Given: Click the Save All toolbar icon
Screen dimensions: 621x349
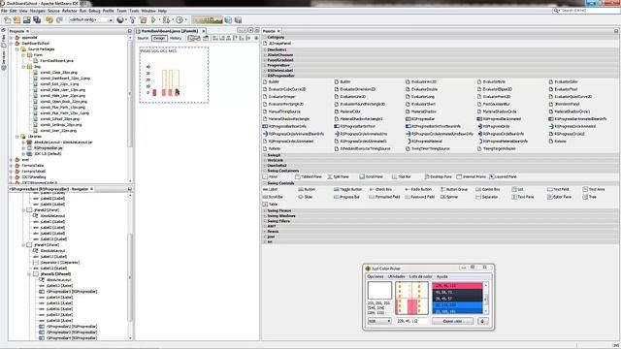Looking at the screenshot, I should (x=37, y=19).
